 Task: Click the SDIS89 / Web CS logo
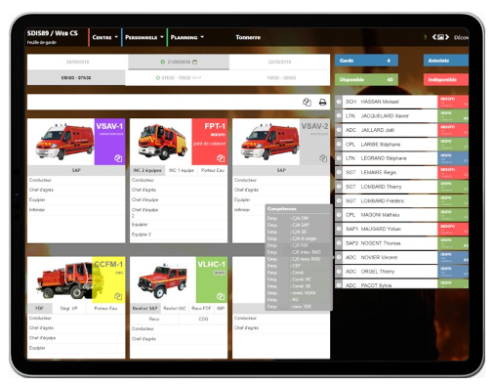53,33
